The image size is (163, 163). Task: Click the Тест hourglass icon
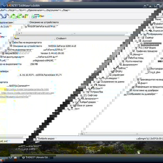coord(72,109)
